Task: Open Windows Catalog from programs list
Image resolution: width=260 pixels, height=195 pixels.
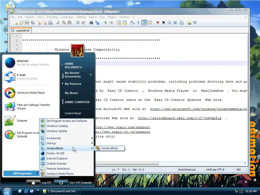Action: [x=67, y=126]
